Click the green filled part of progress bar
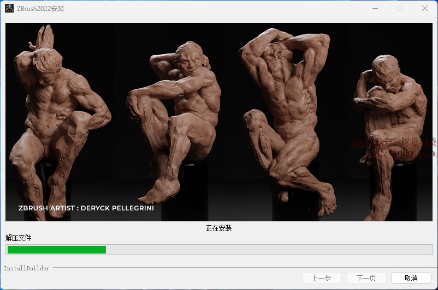 point(56,250)
